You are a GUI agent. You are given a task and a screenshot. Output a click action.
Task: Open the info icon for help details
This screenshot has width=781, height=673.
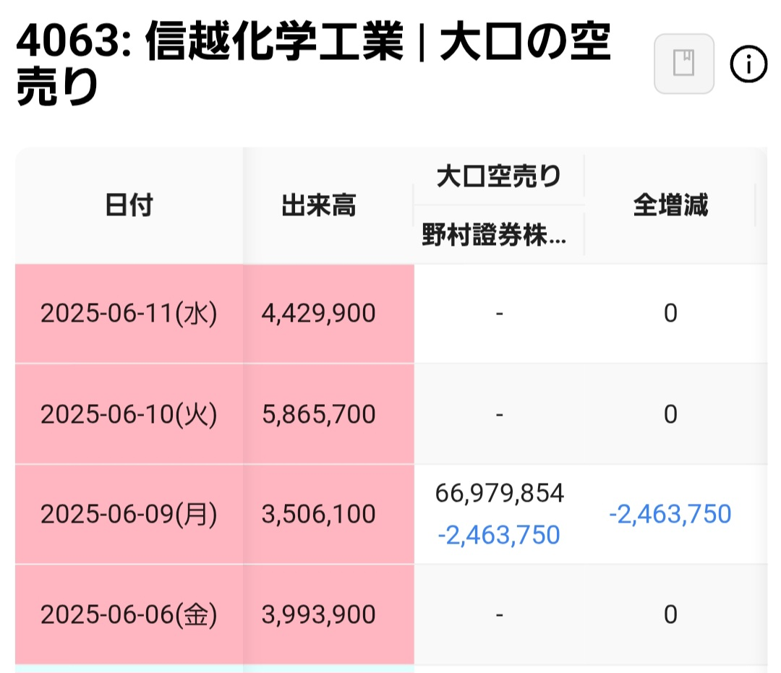click(x=749, y=64)
